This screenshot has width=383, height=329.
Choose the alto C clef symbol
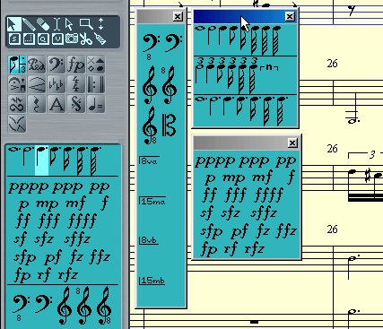pyautogui.click(x=170, y=125)
